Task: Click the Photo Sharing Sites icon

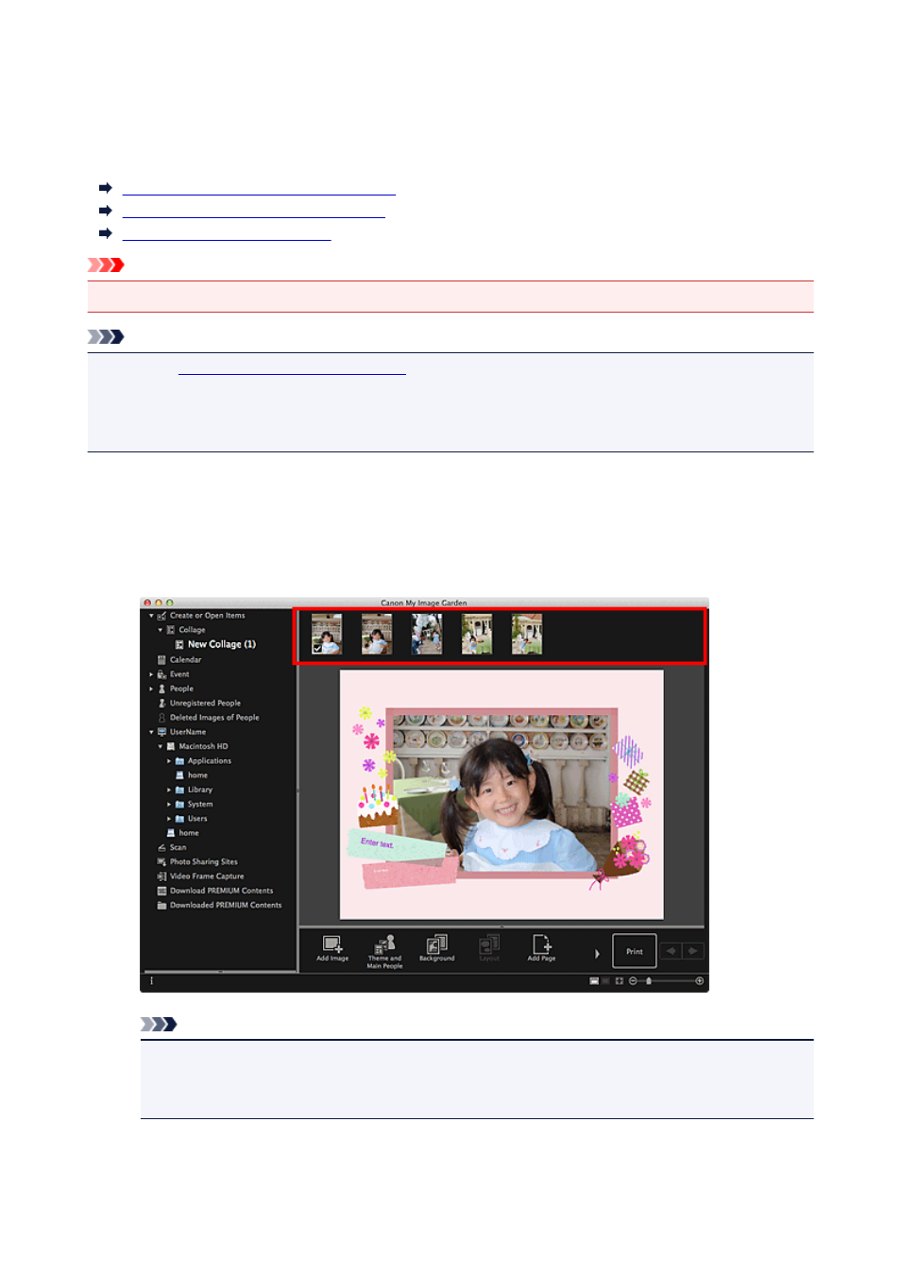Action: 161,862
